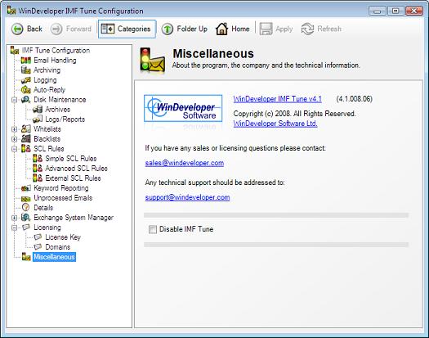Expand the Blacklists tree node
Image resolution: width=429 pixels, height=338 pixels.
pos(15,139)
